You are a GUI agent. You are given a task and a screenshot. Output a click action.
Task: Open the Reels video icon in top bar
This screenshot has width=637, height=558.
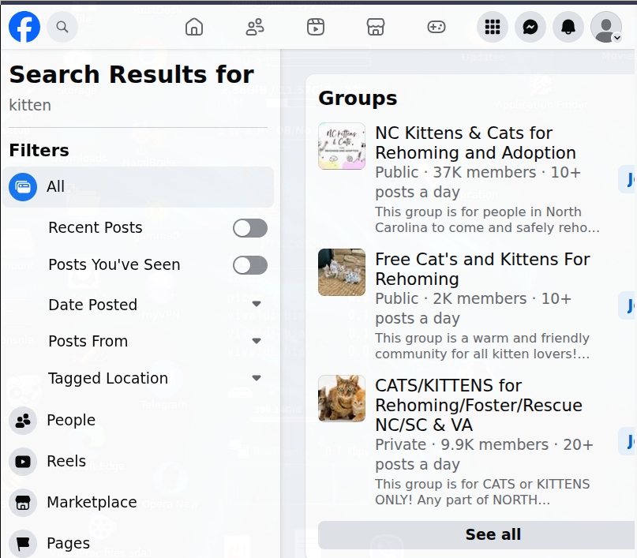[316, 27]
